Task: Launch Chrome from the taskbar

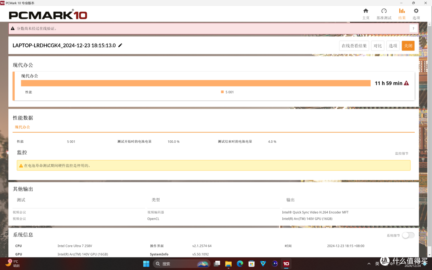Action: pos(240,264)
